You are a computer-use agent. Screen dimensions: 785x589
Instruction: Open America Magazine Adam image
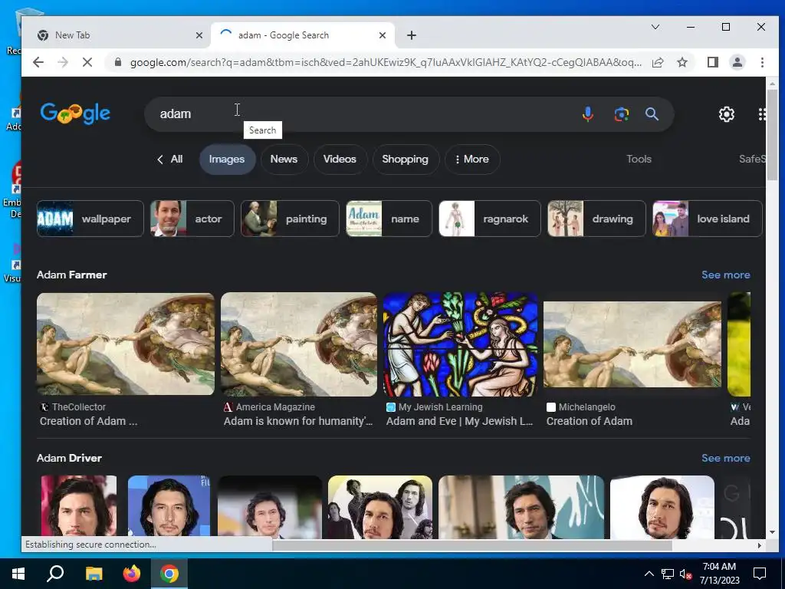(x=299, y=344)
